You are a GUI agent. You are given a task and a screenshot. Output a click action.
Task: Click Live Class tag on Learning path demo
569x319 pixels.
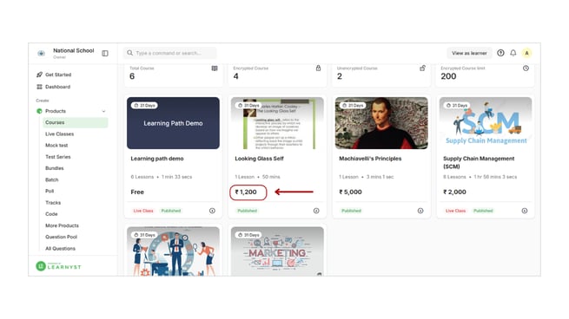(143, 211)
